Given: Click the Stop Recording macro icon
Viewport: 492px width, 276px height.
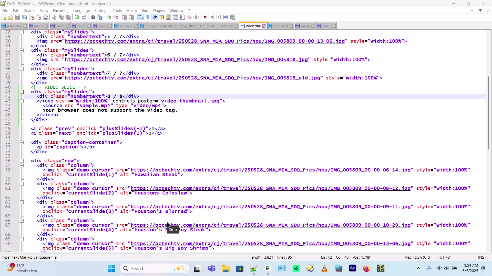Looking at the screenshot, I should tap(212, 17).
